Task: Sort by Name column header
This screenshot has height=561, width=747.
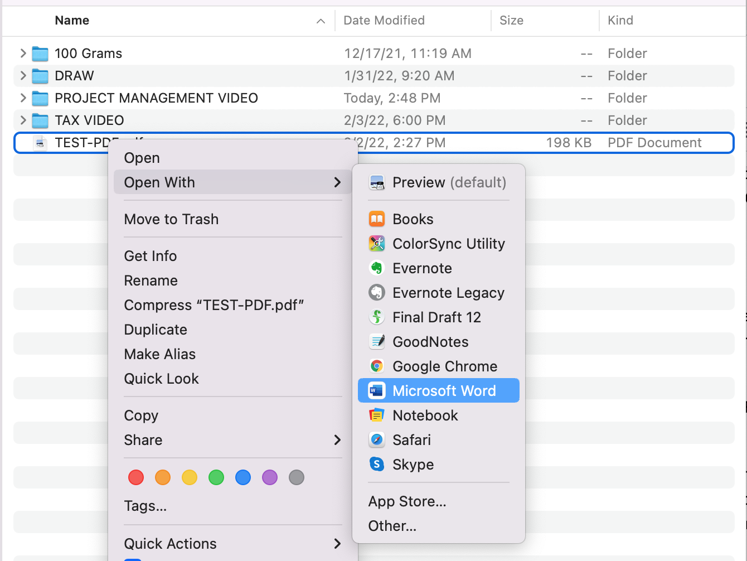Action: 72,21
